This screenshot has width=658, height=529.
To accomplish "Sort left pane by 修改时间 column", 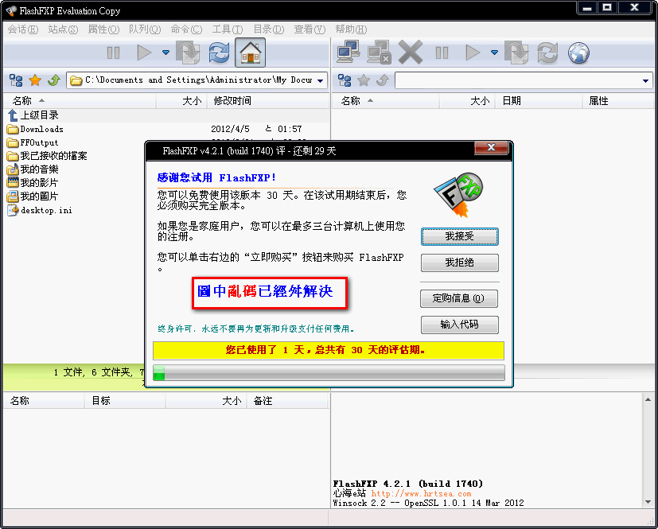I will click(x=267, y=101).
